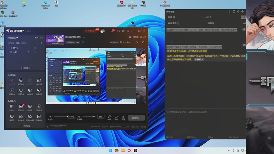
Task: Select the 在线用户(5) tab in 弹幕助手
Action: click(174, 23)
